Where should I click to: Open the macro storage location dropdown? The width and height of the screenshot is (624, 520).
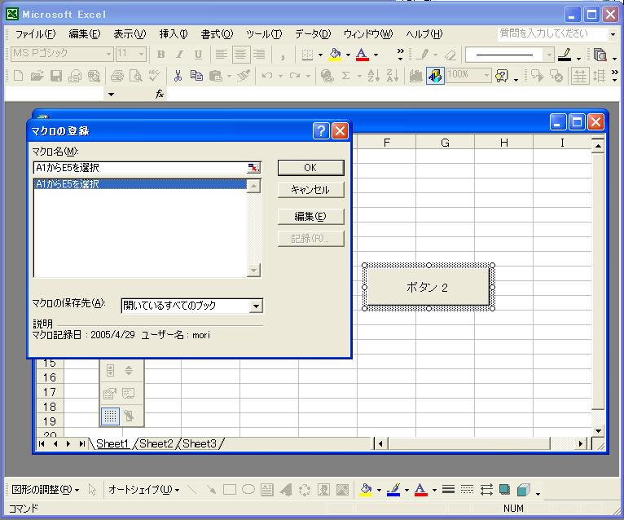256,306
